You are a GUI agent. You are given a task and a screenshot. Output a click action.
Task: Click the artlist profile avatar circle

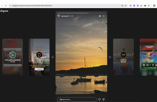(123, 55)
